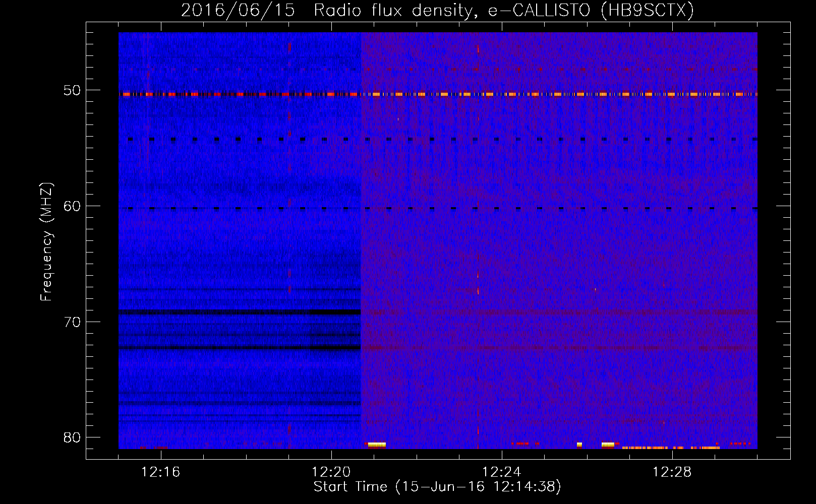Image resolution: width=816 pixels, height=504 pixels.
Task: Click the date "2016/06/15" in the title
Action: pyautogui.click(x=238, y=10)
